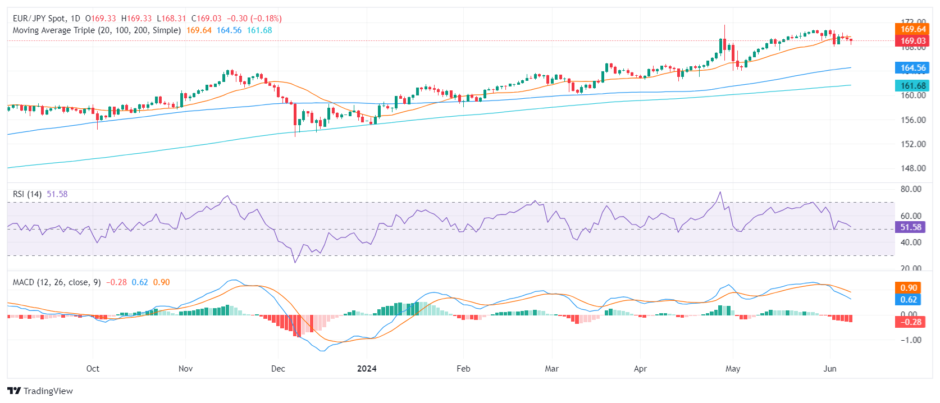Click the -1.00 MACD axis label
Screen dimensions: 940x403
(x=911, y=340)
